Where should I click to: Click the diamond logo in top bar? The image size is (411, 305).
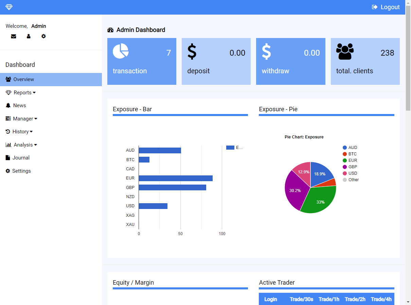click(9, 7)
